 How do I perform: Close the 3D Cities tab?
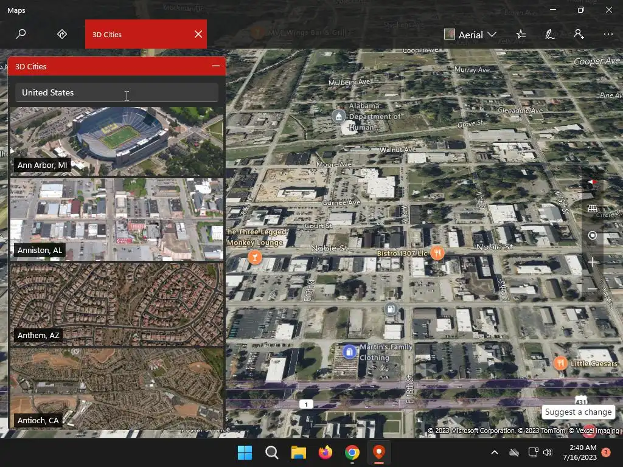point(198,34)
